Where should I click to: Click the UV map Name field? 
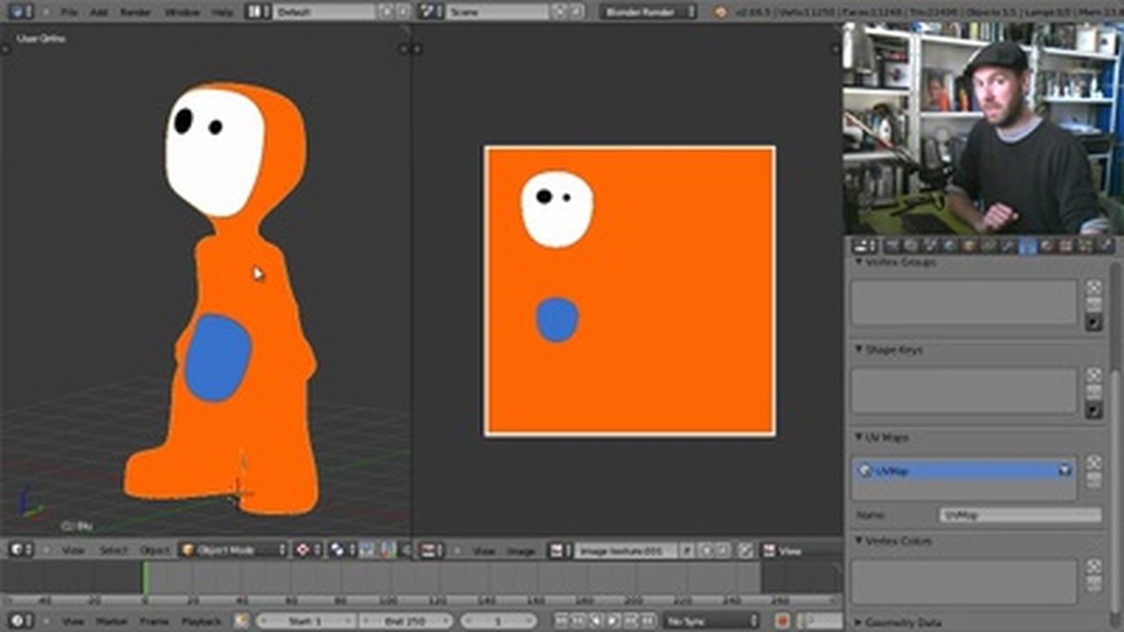[x=1019, y=515]
